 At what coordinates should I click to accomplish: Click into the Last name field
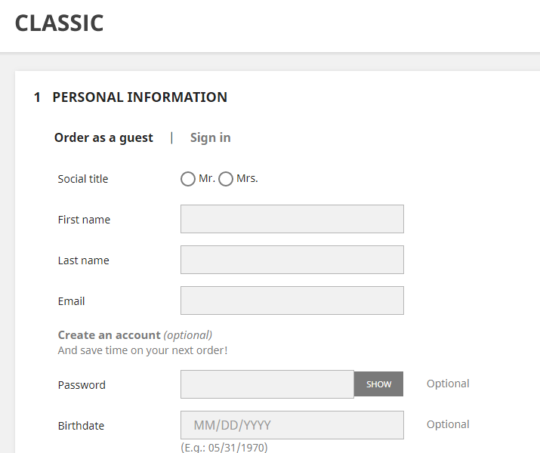[292, 260]
